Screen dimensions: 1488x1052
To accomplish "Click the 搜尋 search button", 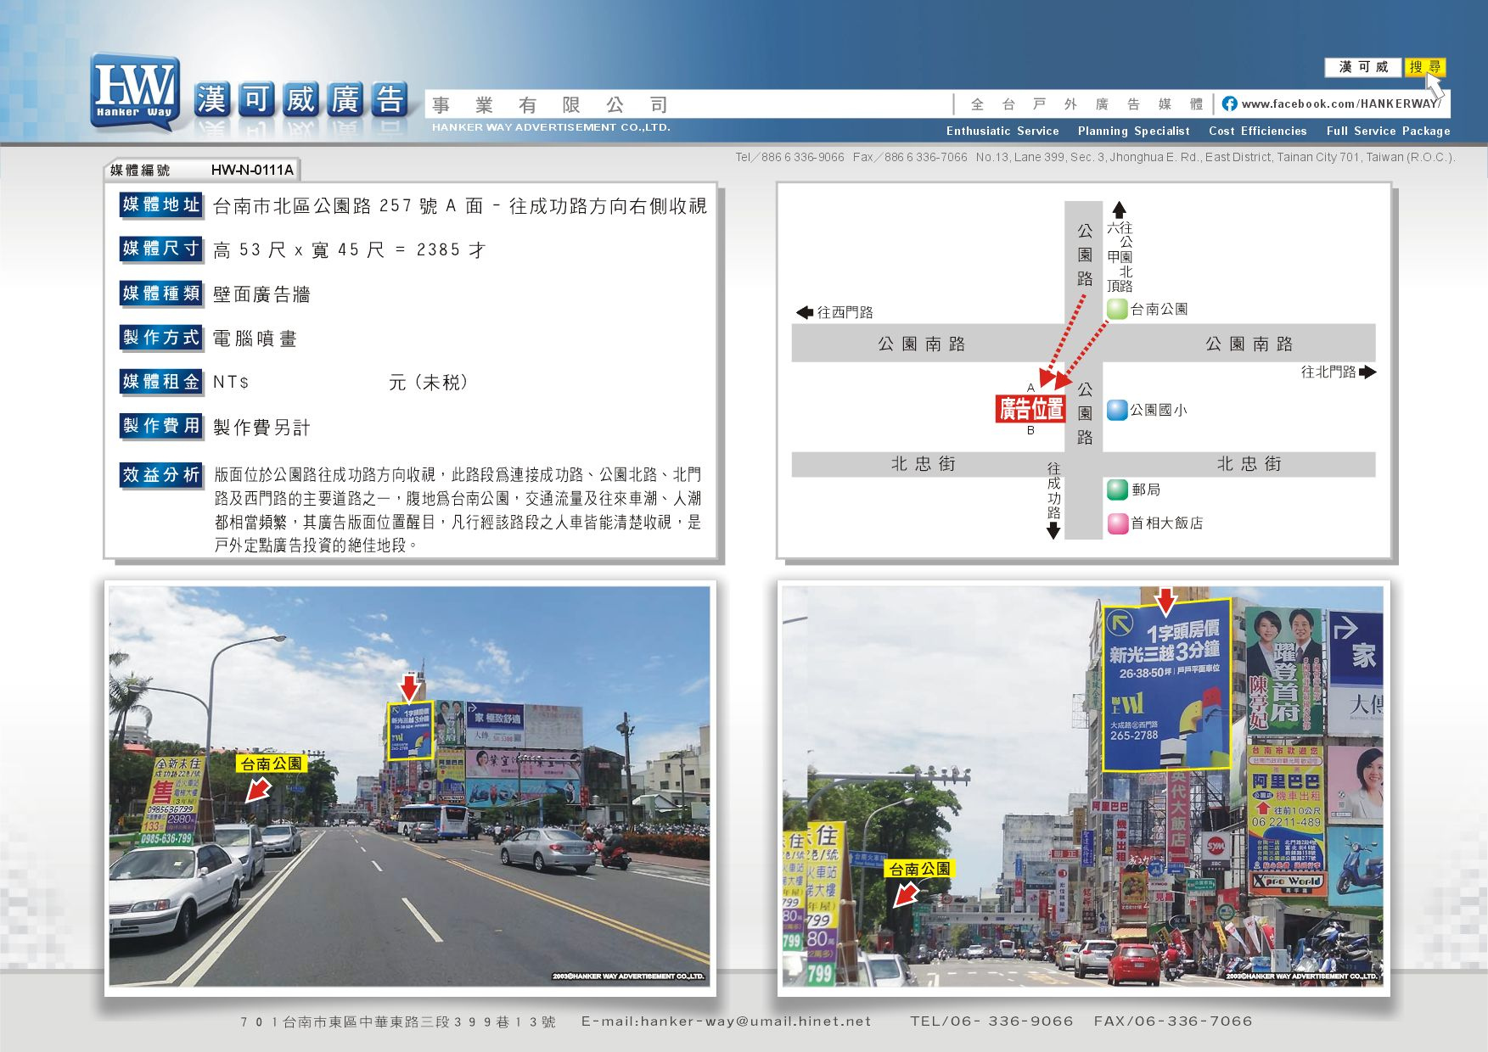I will (x=1425, y=67).
